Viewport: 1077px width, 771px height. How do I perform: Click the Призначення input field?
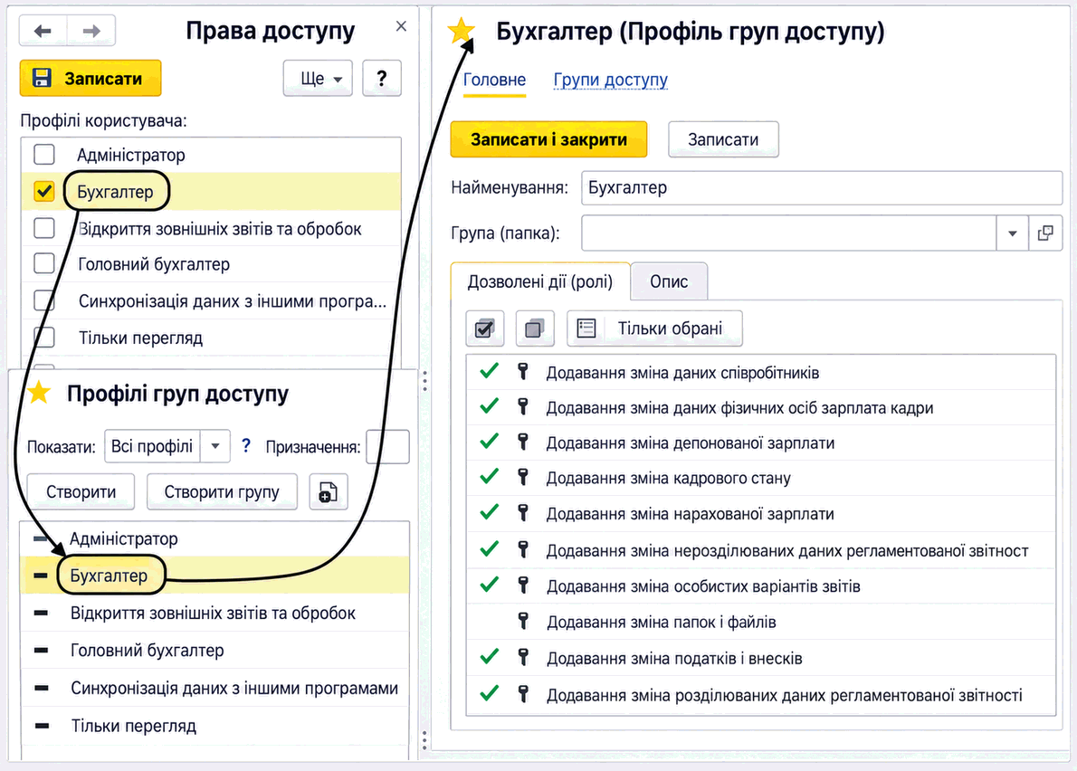point(388,446)
